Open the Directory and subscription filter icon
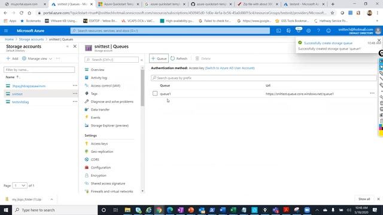 [x=288, y=30]
